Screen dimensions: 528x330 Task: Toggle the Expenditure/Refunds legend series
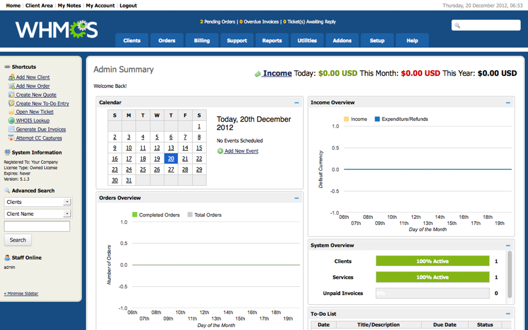pos(377,119)
